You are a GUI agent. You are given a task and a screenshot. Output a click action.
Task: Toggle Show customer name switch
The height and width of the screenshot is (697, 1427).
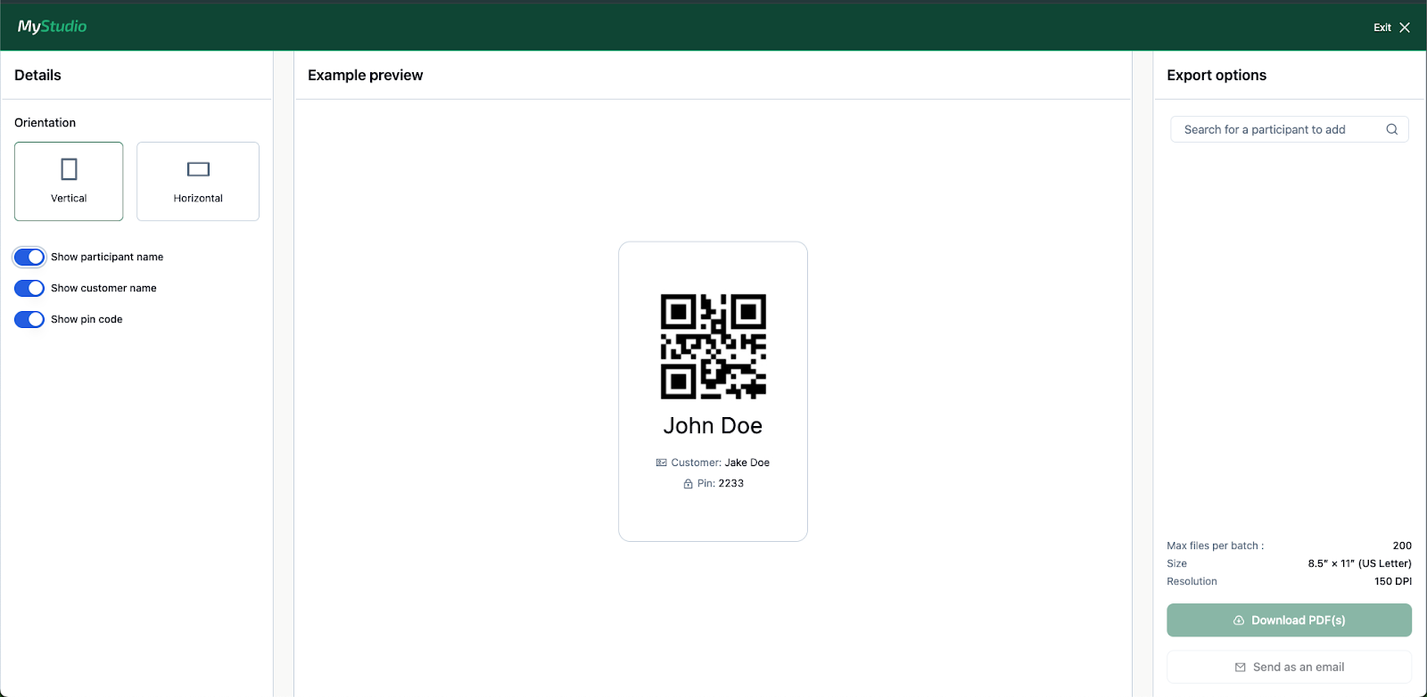point(29,288)
